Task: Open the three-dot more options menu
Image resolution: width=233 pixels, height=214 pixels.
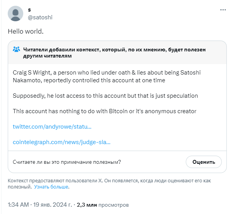Action: [x=223, y=9]
